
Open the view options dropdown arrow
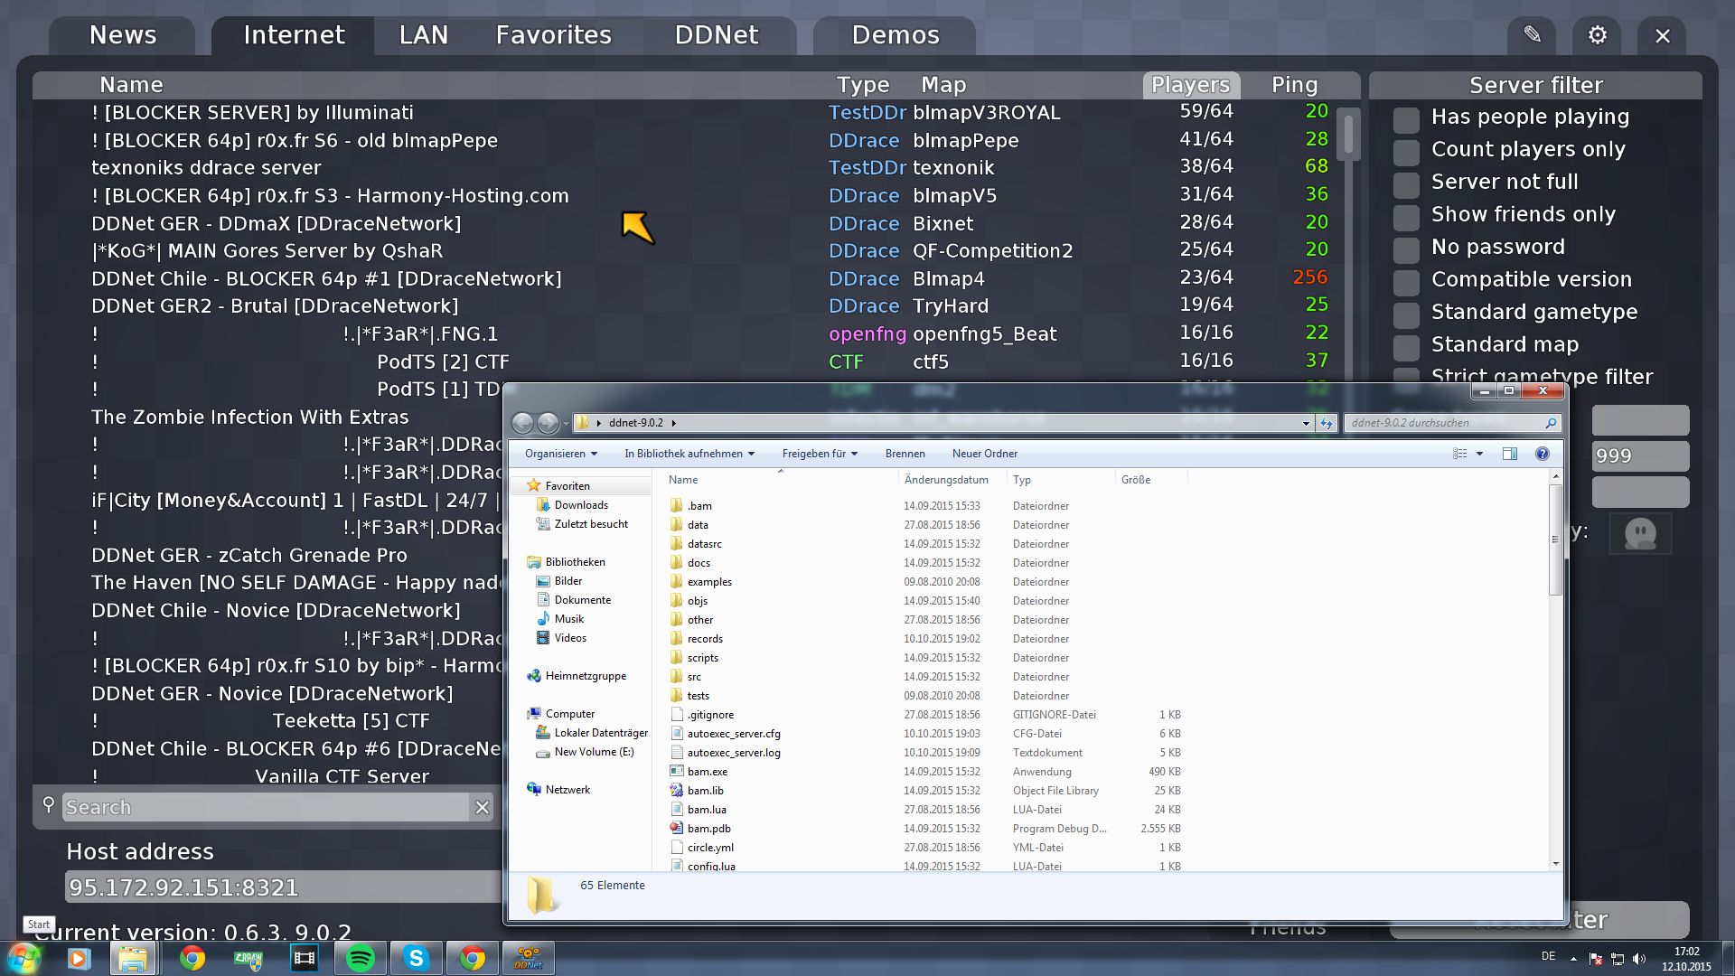[1479, 454]
